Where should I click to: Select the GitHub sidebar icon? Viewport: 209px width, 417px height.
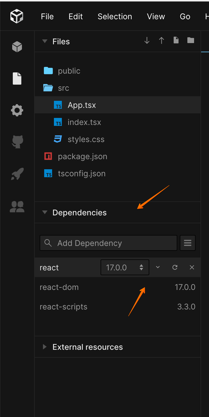tap(17, 142)
